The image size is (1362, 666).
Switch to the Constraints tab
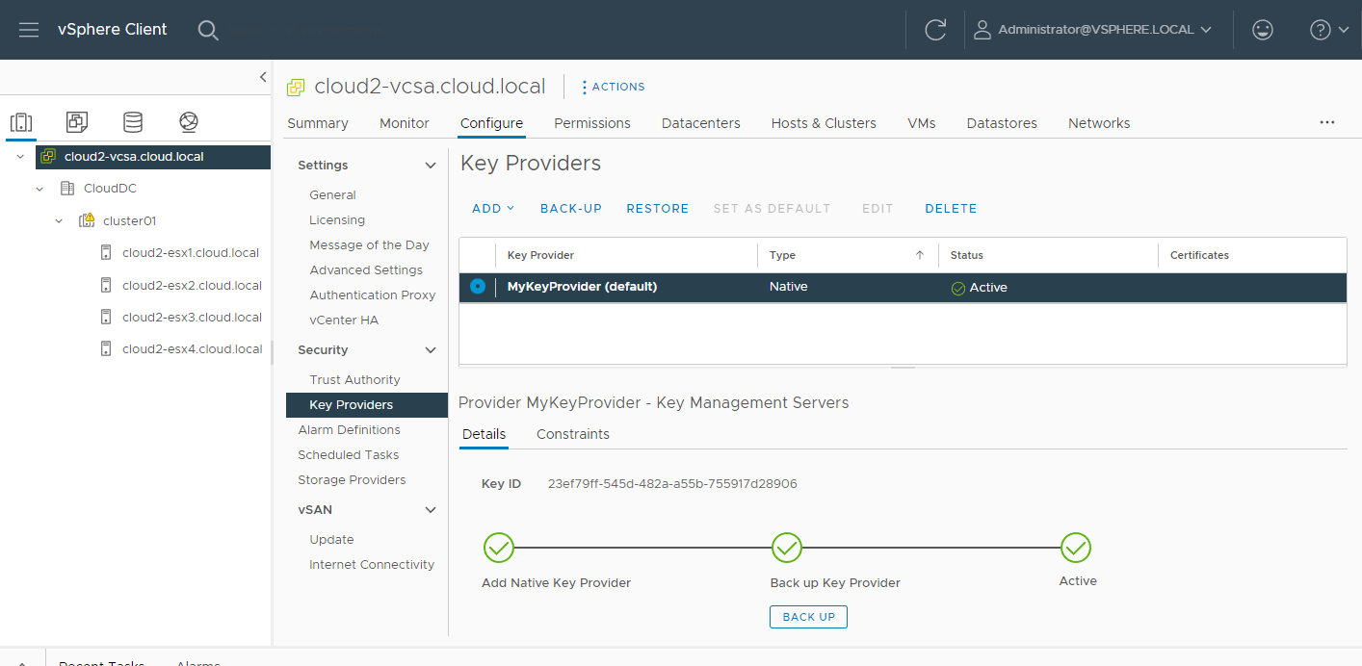pyautogui.click(x=573, y=434)
